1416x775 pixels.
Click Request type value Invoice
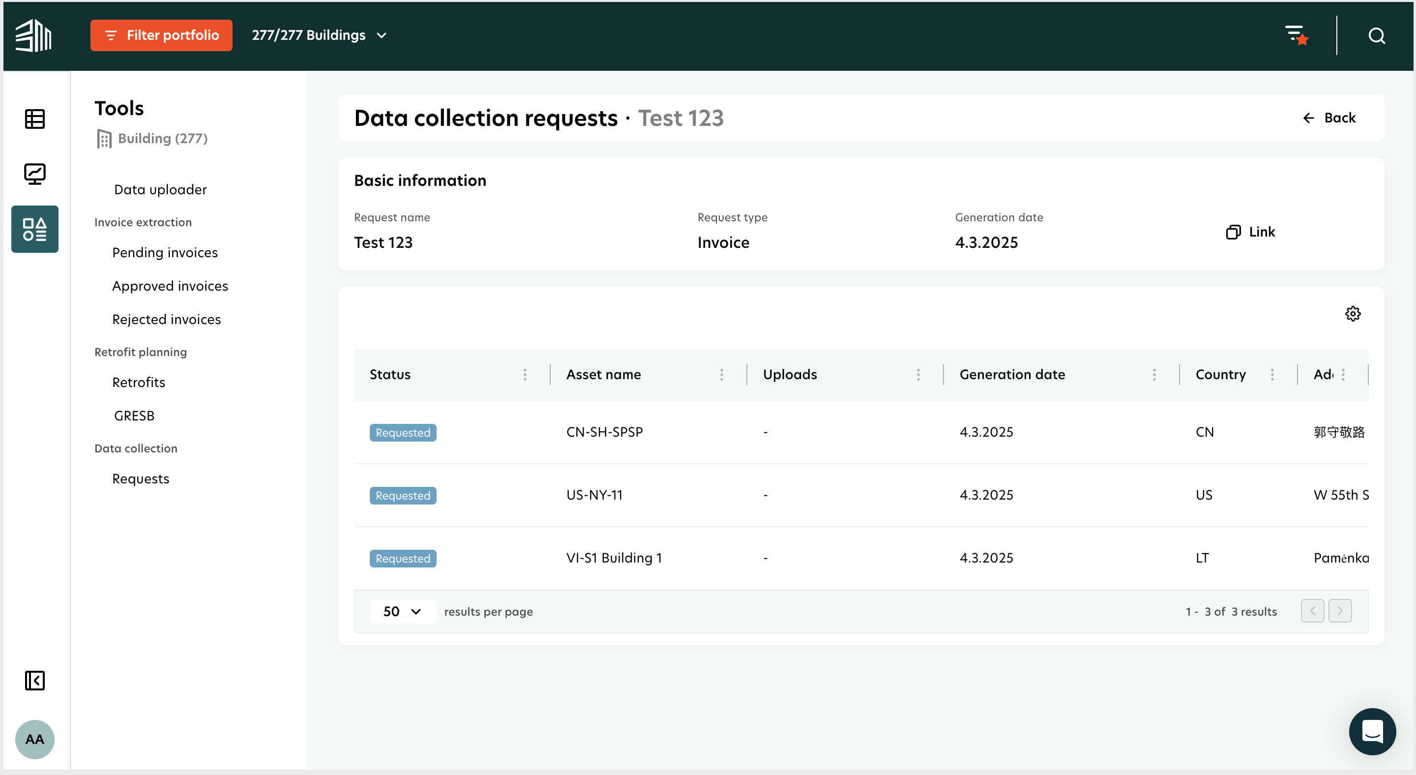point(723,243)
